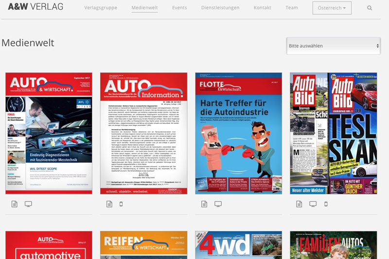Open the 'Bitte auswählen' select box

333,46
